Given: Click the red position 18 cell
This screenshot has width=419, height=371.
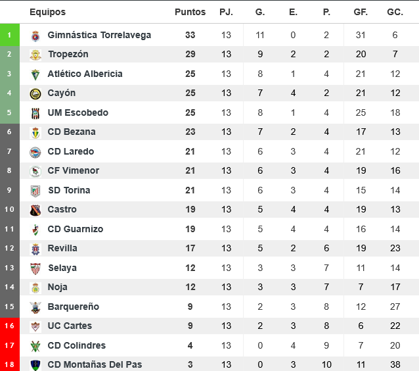Looking at the screenshot, I should [9, 364].
